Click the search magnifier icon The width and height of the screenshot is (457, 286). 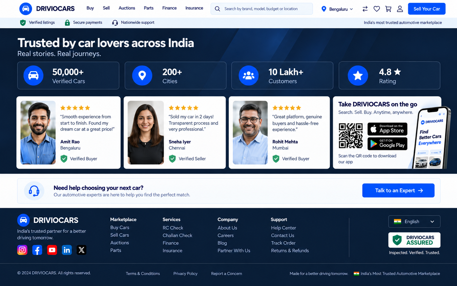[x=218, y=9]
